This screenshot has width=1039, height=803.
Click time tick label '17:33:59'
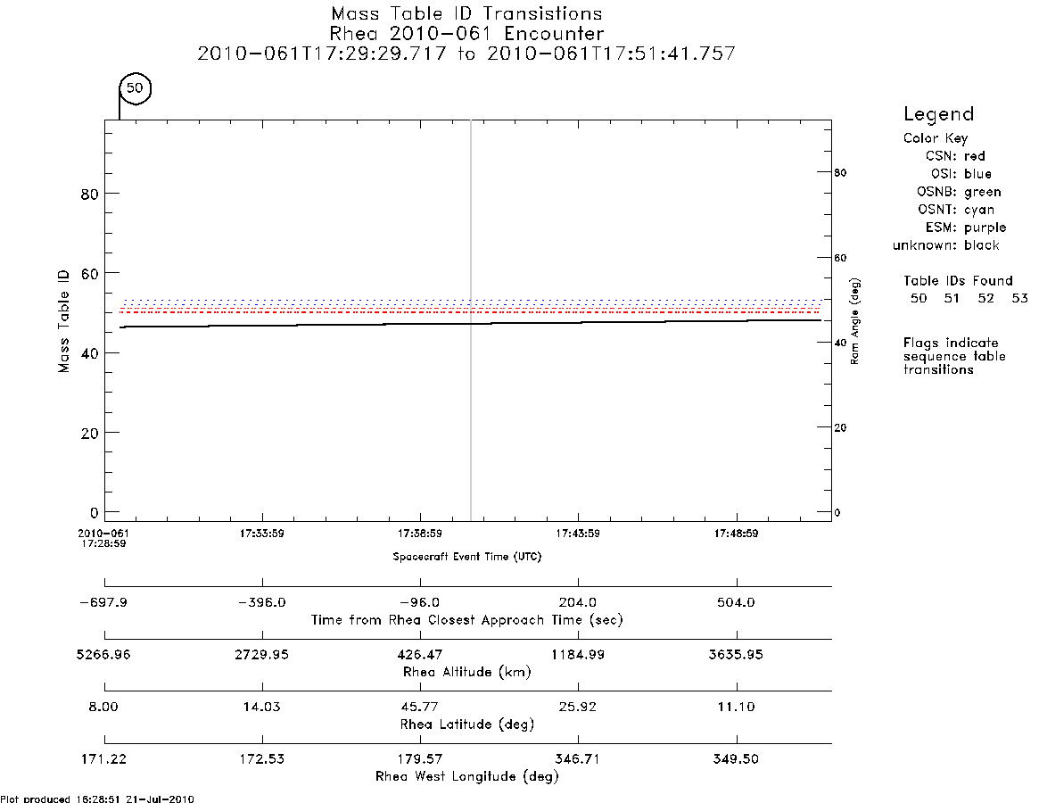click(x=261, y=534)
